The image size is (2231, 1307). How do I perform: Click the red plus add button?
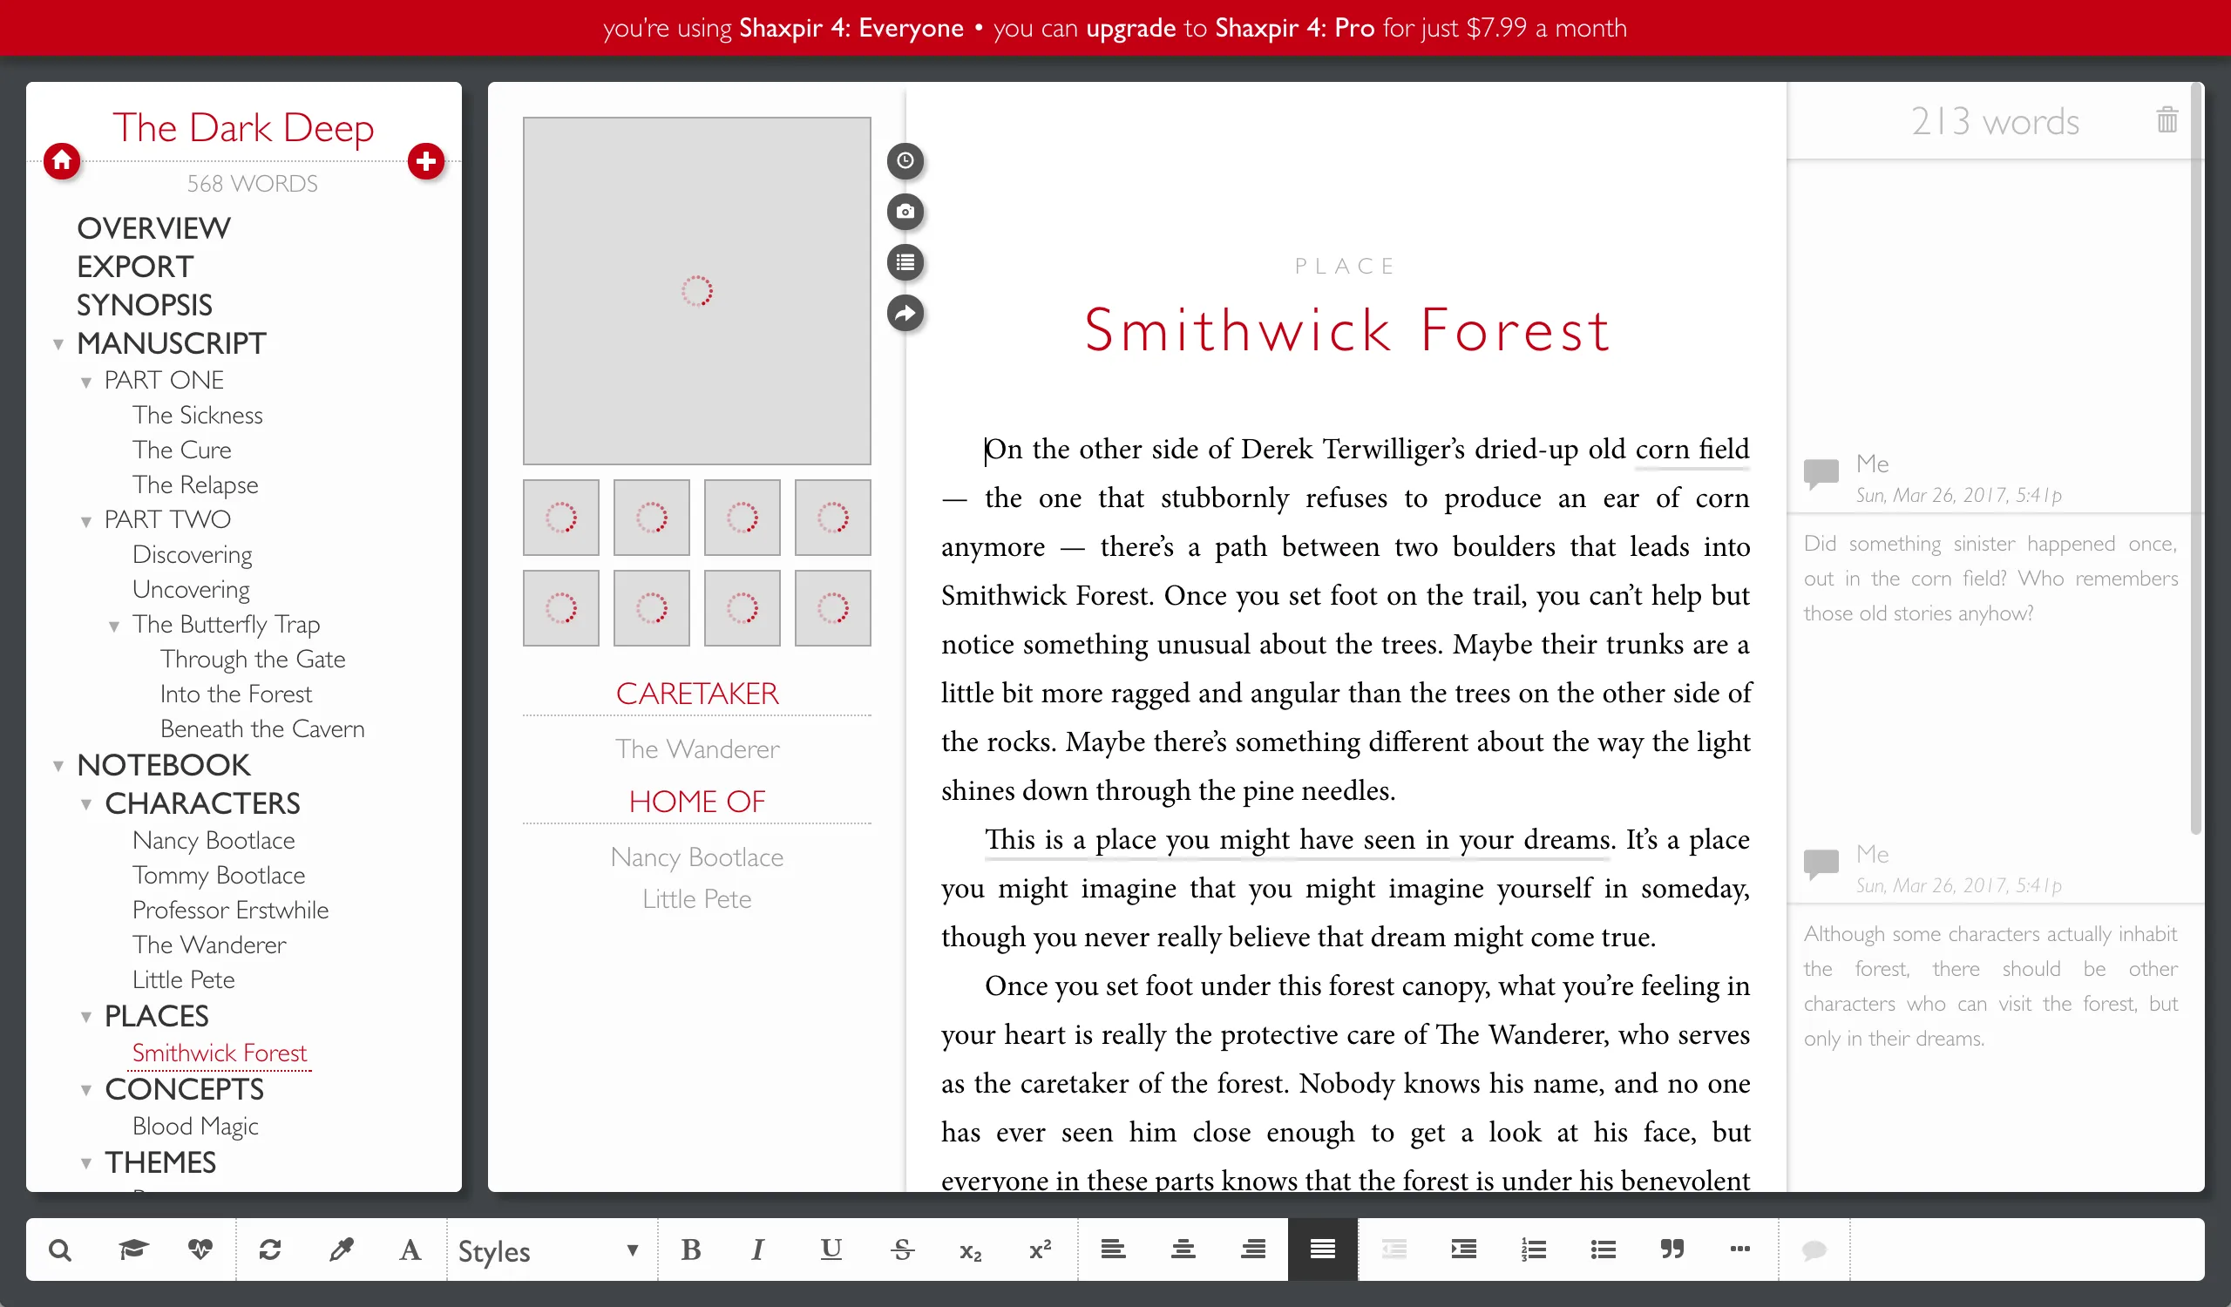click(426, 161)
